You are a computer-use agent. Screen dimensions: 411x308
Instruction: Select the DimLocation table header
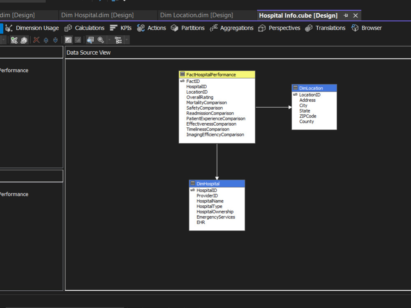(x=314, y=88)
